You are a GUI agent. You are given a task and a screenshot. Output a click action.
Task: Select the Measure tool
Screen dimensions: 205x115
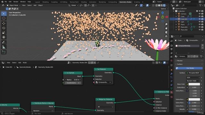(x=4, y=47)
